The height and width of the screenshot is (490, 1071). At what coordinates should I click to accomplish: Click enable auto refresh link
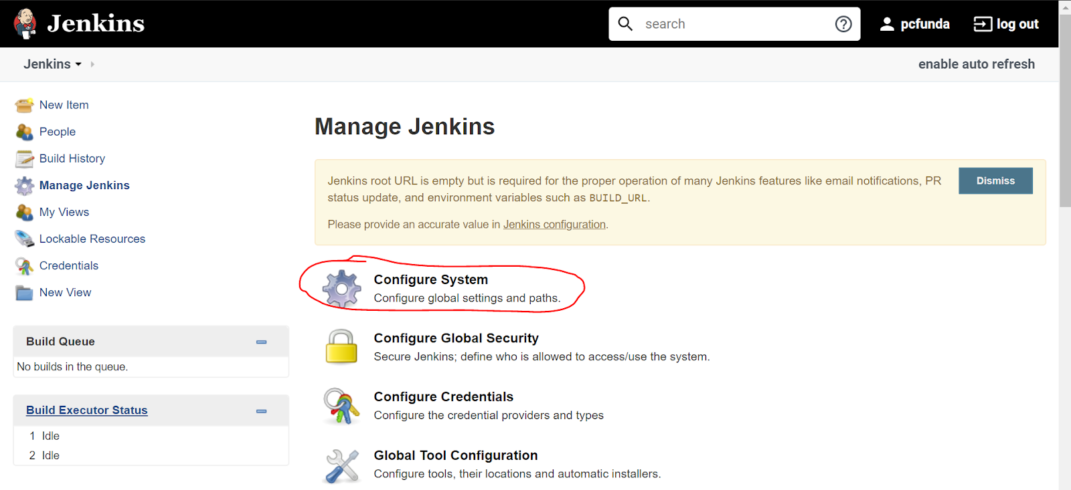point(977,64)
